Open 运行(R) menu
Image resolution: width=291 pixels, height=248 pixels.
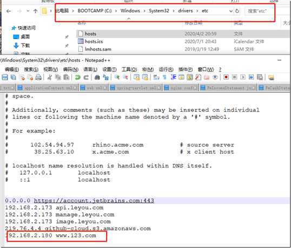166,69
